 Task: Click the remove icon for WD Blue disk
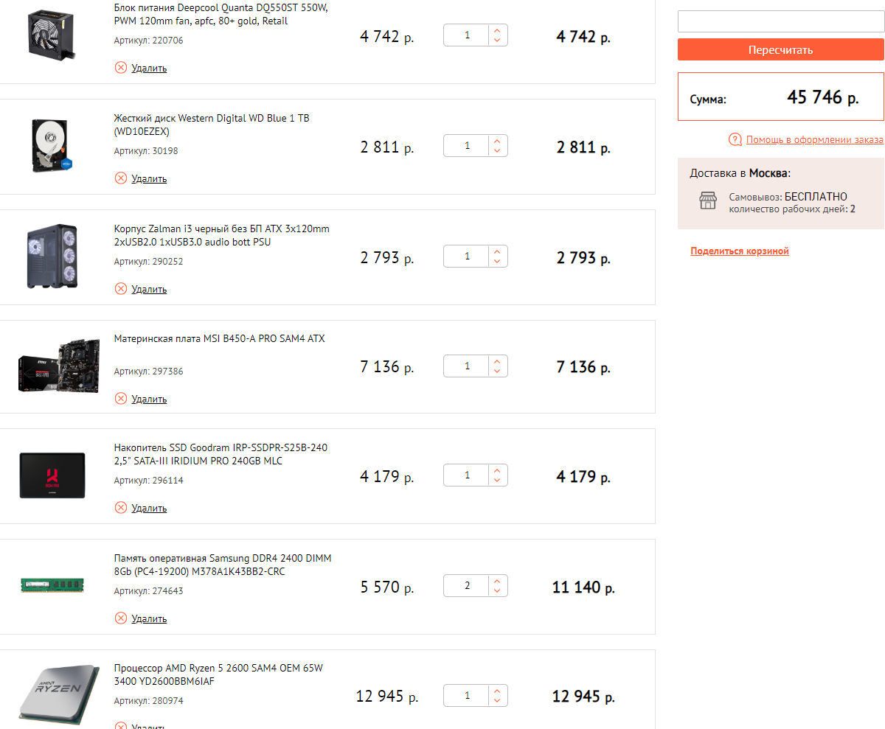[x=121, y=178]
